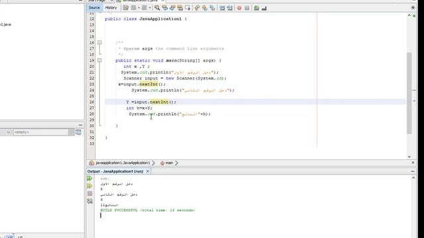Screen dimensions: 424x238
Task: Click the highlighted nextInt on line 23
Action: pos(148,84)
